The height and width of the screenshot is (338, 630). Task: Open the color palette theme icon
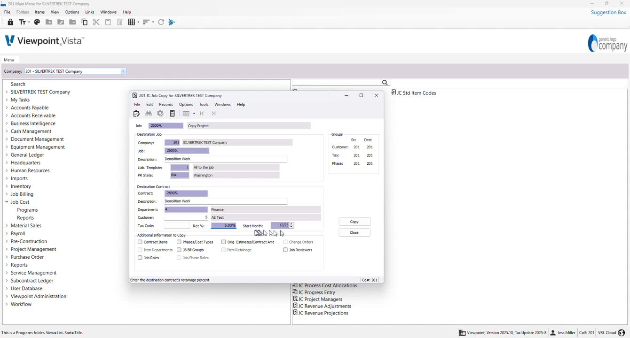coord(37,22)
